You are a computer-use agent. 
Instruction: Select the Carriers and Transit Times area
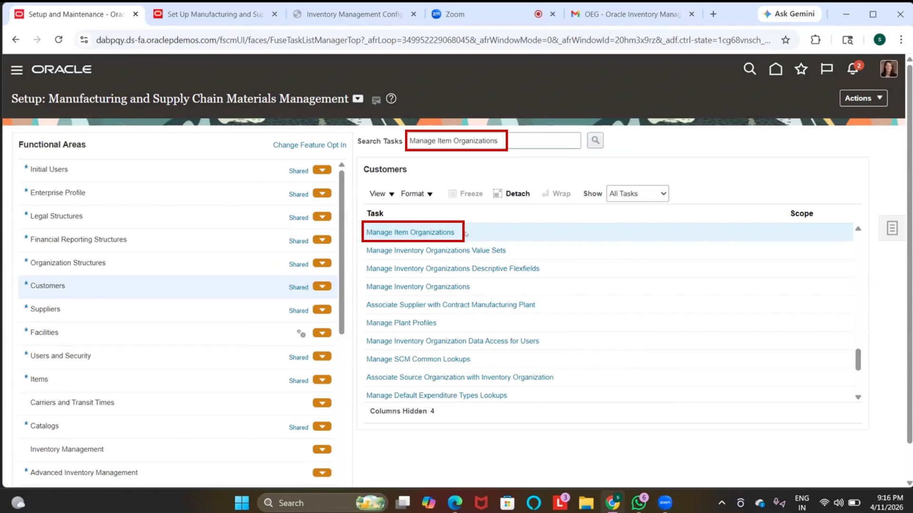point(72,402)
